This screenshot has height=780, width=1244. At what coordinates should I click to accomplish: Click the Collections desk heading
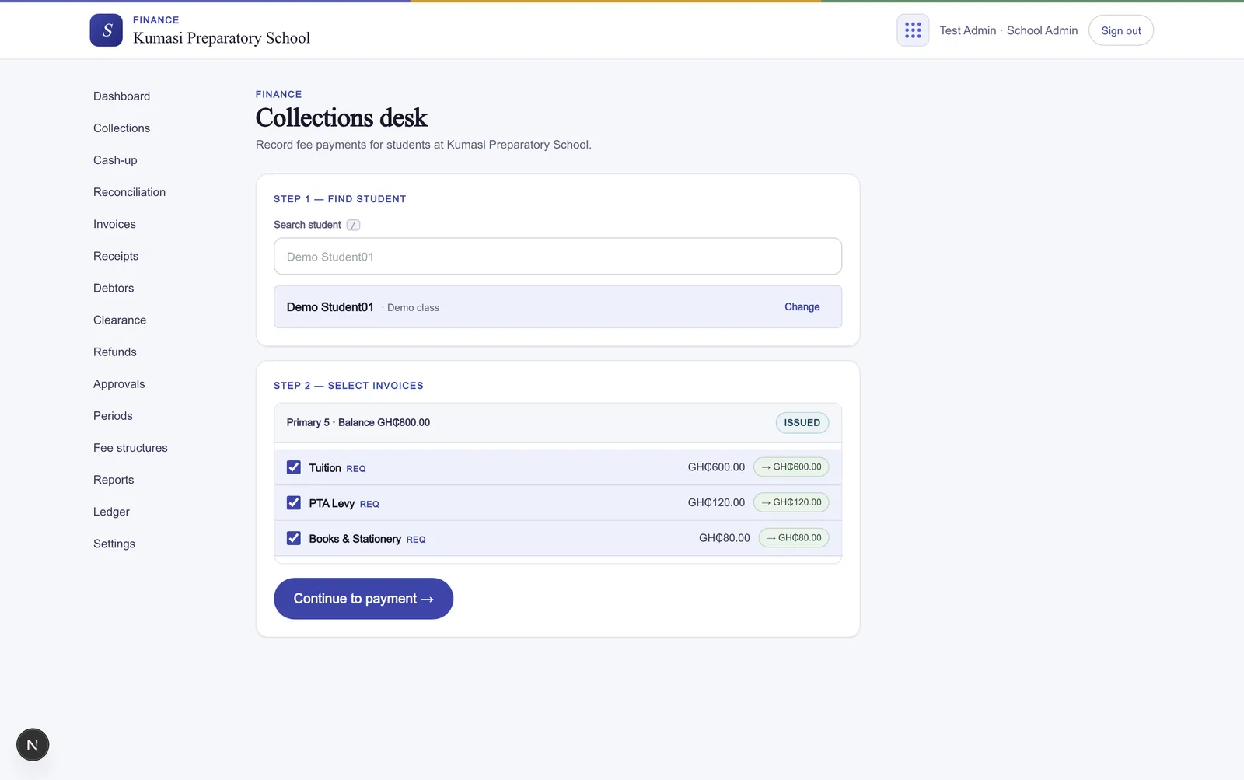[x=341, y=117]
